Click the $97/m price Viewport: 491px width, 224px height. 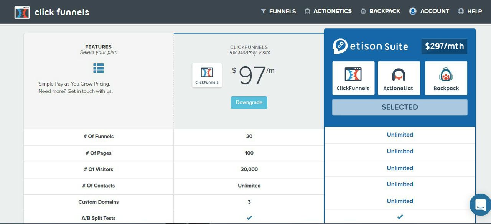(253, 76)
